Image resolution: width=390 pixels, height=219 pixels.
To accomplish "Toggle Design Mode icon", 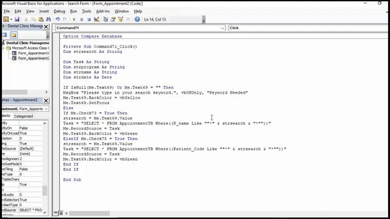I will (x=96, y=19).
